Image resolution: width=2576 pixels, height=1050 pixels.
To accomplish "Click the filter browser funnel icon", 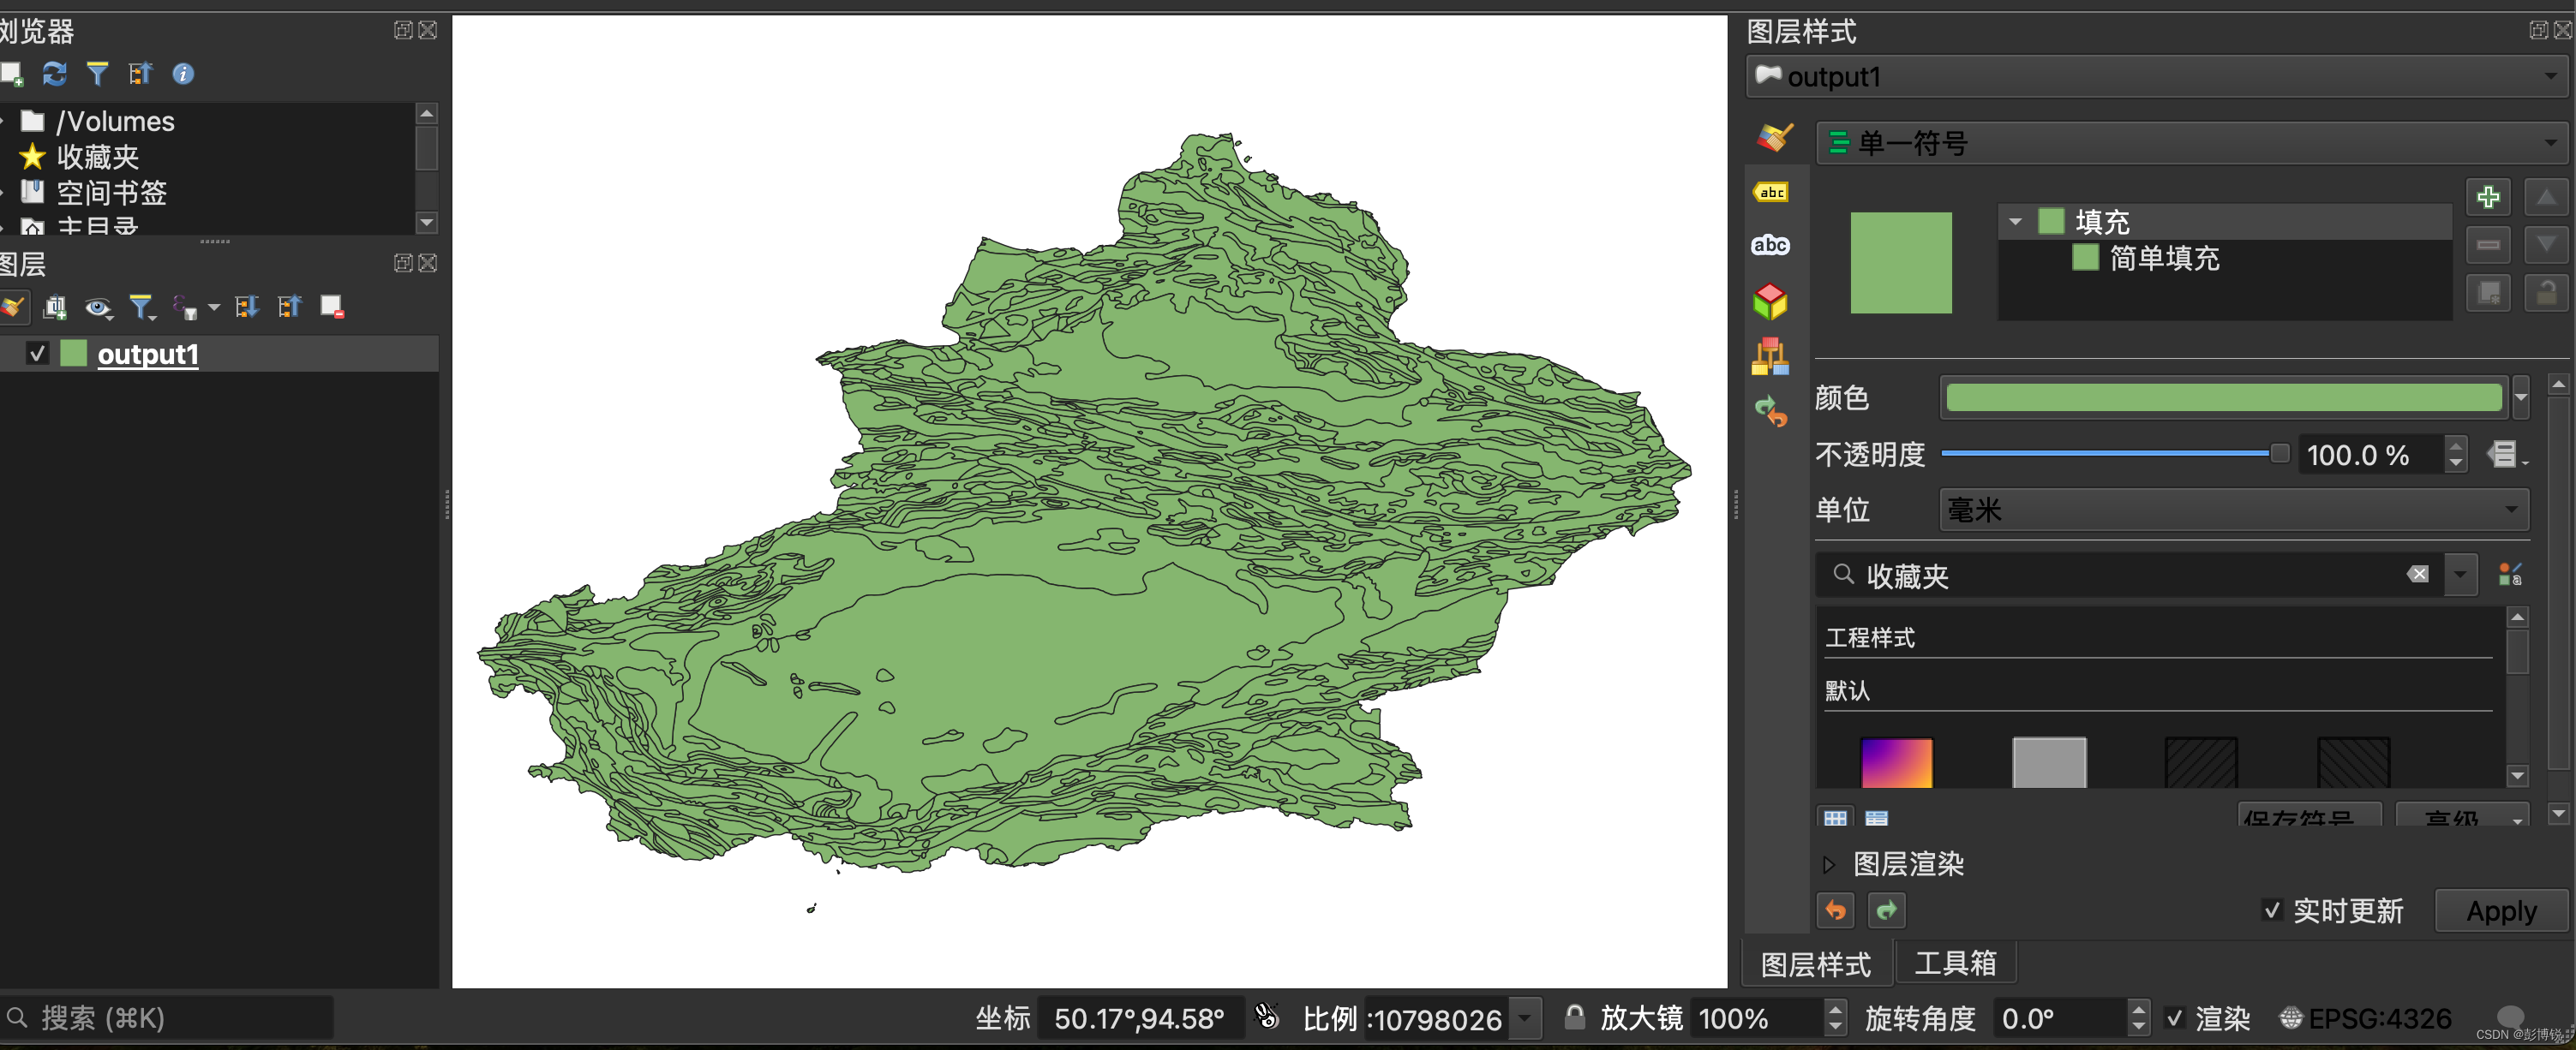I will pyautogui.click(x=97, y=74).
